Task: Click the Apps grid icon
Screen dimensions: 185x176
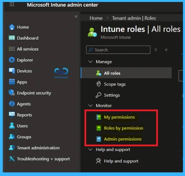Action: [x=12, y=82]
